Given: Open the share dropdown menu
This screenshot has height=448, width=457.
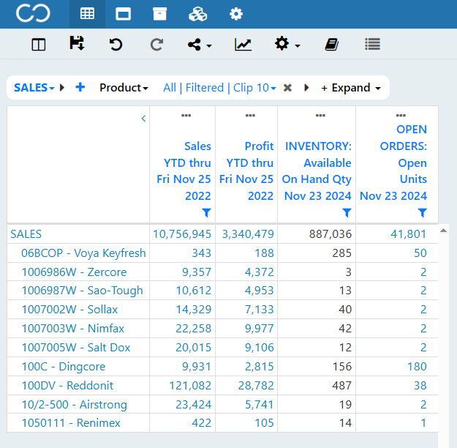Looking at the screenshot, I should (x=200, y=45).
